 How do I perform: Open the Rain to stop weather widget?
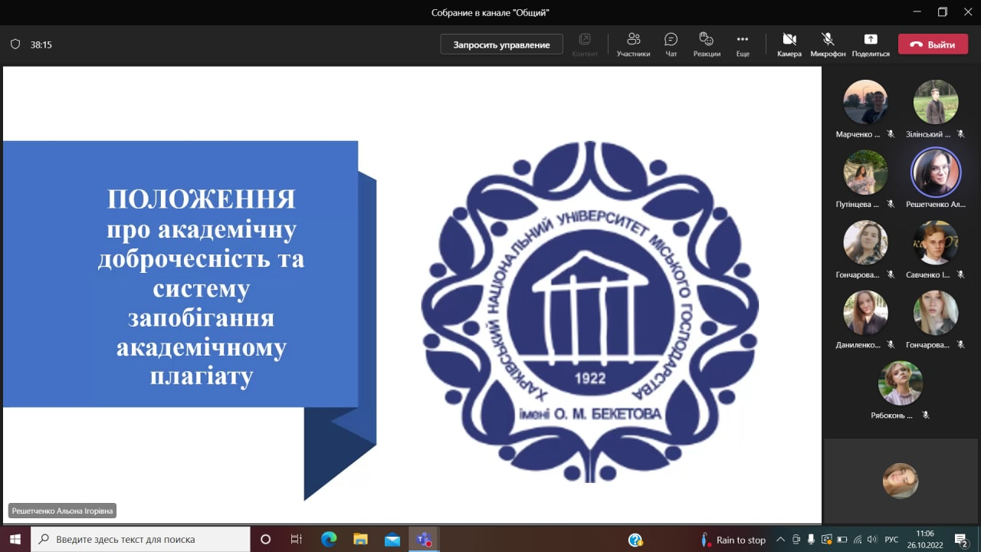pos(733,540)
